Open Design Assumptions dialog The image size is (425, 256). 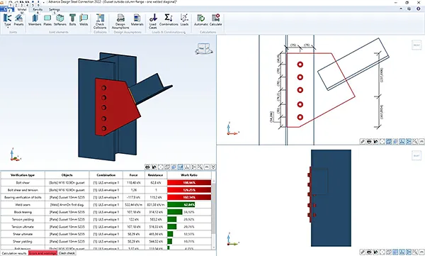point(120,21)
